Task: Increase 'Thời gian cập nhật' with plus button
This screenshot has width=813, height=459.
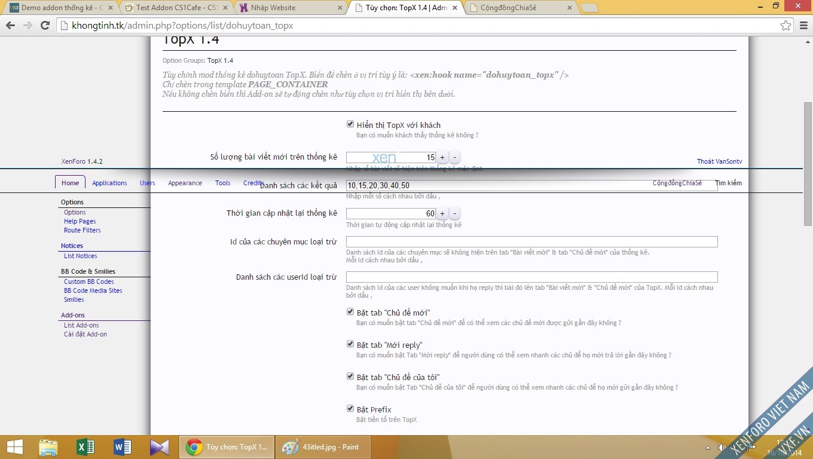Action: click(442, 213)
